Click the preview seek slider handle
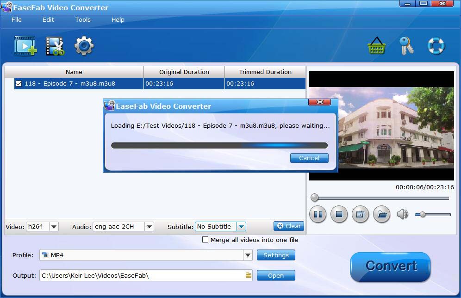 tap(315, 198)
